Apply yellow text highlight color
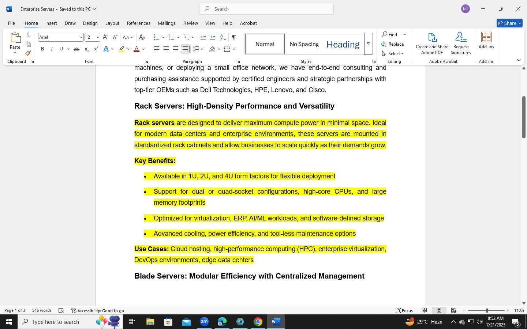This screenshot has width=527, height=329. click(122, 49)
